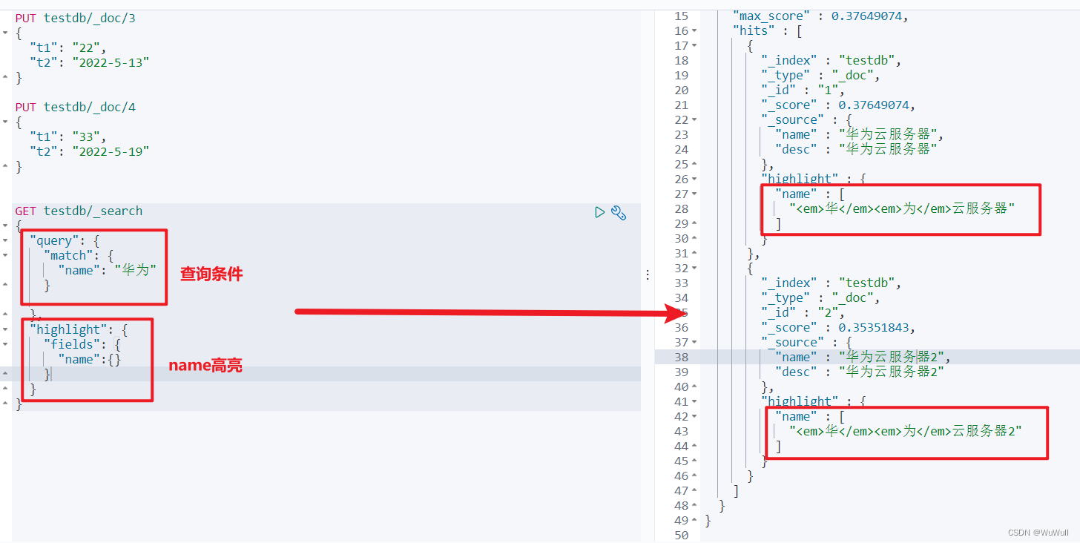Viewport: 1080px width, 543px height.
Task: Fold the "query" block in the request editor
Action: click(x=6, y=240)
